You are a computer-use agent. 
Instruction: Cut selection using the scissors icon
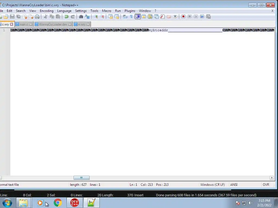coord(46,17)
